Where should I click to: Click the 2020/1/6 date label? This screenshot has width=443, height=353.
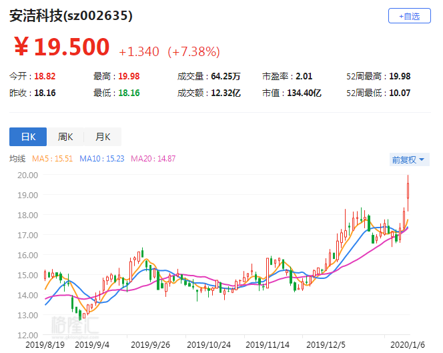(408, 345)
